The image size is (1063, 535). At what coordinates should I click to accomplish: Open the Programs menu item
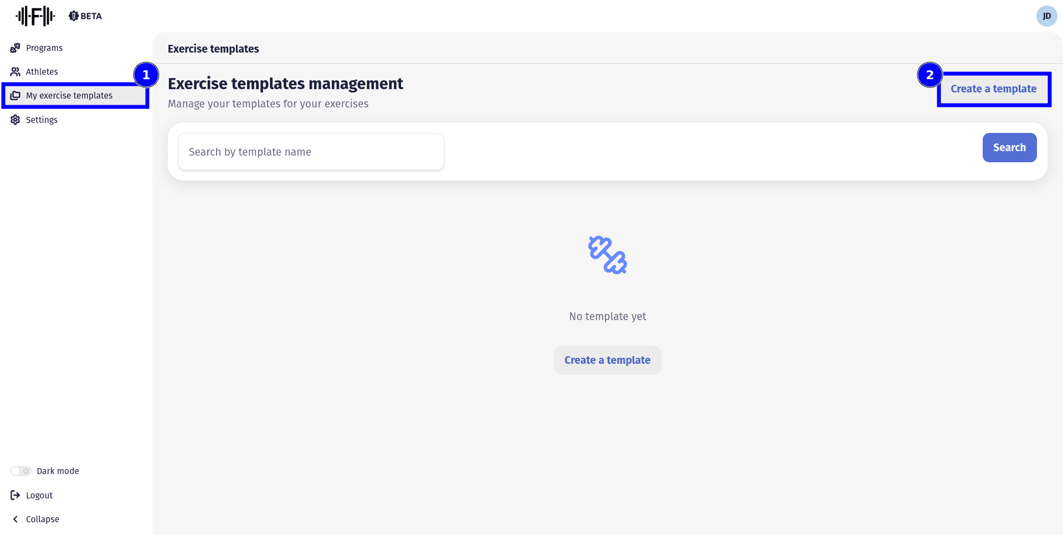[44, 48]
